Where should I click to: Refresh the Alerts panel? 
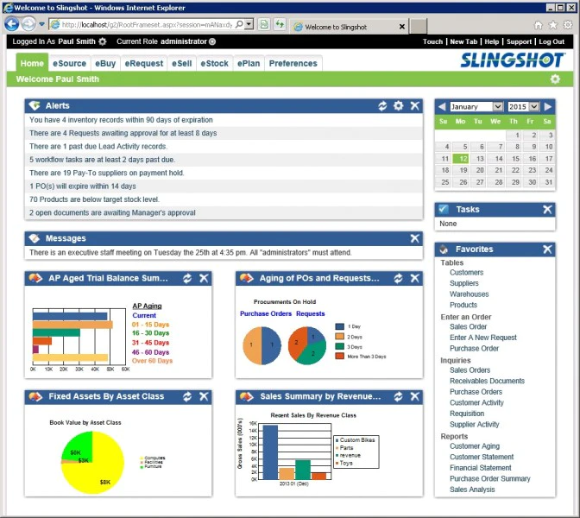click(382, 106)
